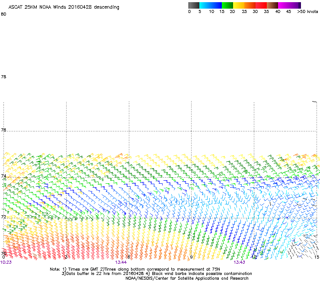This screenshot has height=281, width=320.
Task: Click the purple time label 10:23
Action: [6, 262]
